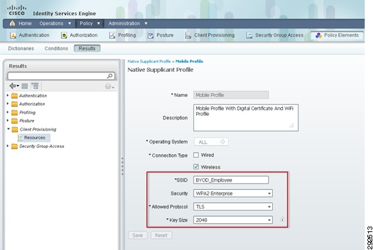Click the back arrow icon in Results toolbar
The height and width of the screenshot is (250, 373).
[x=14, y=86]
